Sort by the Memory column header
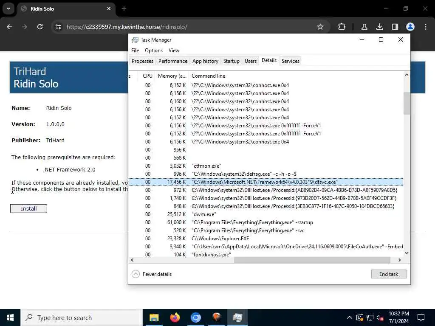Screen dimensions: 435x326 [172, 76]
